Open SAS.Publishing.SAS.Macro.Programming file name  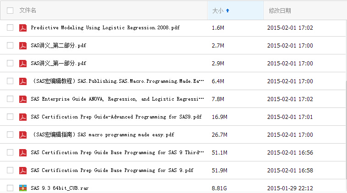pos(117,81)
